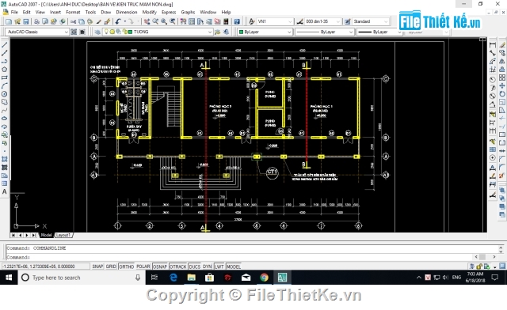This screenshot has width=507, height=310.
Task: Click the MODEL button in status bar
Action: pyautogui.click(x=233, y=267)
